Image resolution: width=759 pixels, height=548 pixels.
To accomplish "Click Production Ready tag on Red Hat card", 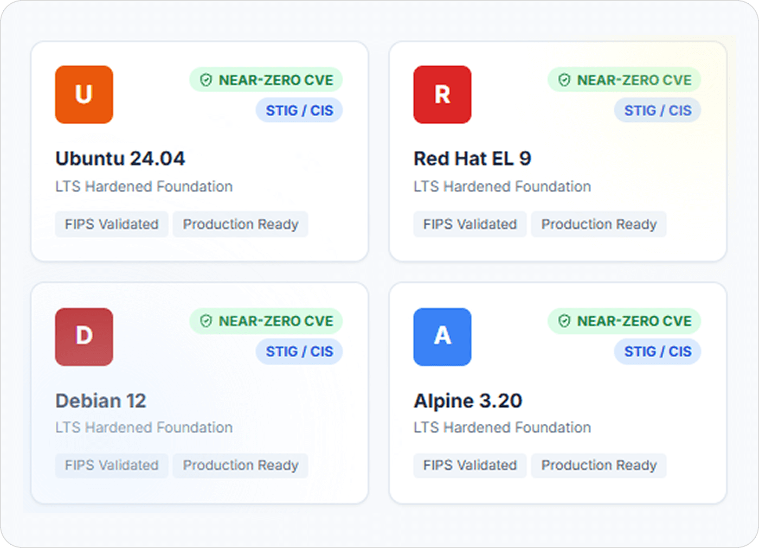I will (599, 224).
